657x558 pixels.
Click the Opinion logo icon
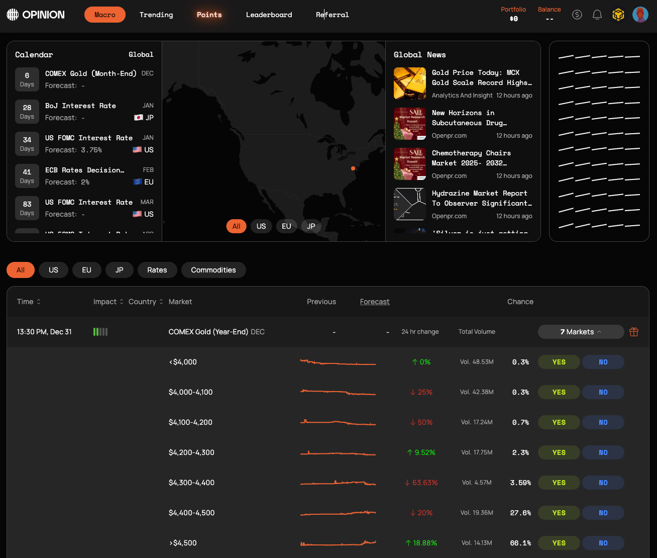point(13,15)
